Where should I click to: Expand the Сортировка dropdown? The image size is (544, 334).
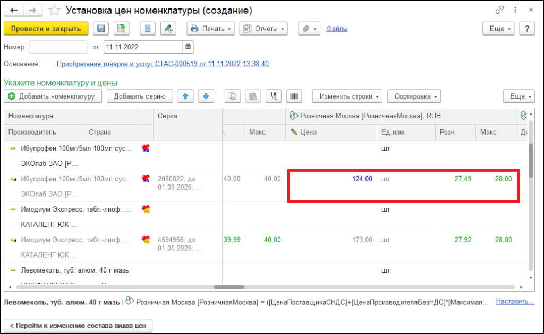414,96
